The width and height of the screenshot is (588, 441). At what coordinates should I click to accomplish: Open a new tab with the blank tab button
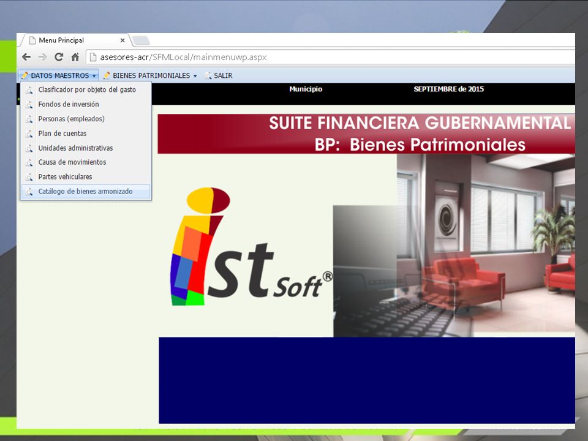[x=141, y=40]
